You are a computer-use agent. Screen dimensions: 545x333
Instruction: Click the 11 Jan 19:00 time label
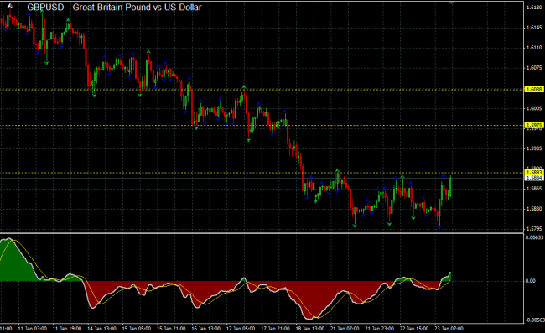(67, 329)
